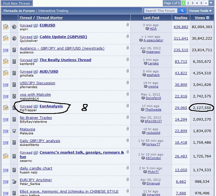This screenshot has height=196, width=216.
Task: Go to last post icon beside ywong
Action: 145,87
